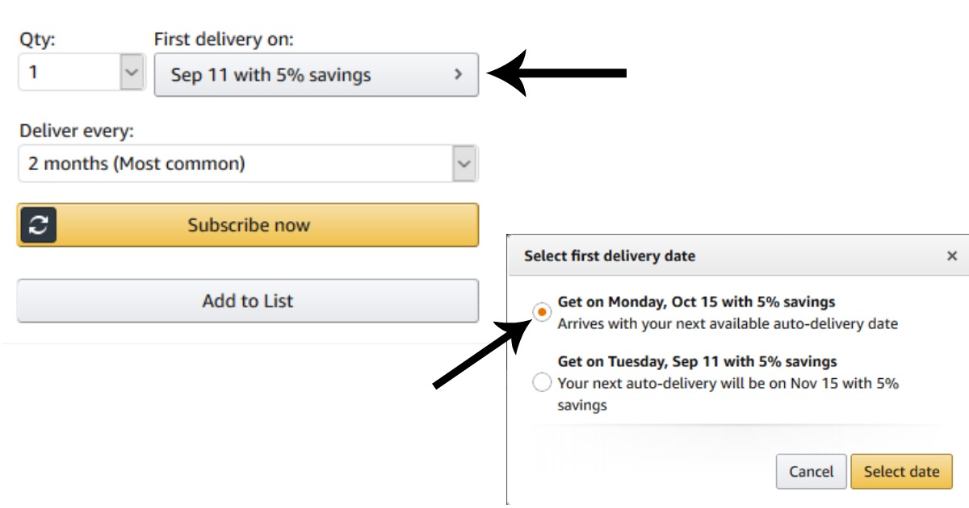Viewport: 969px width, 508px height.
Task: Cancel the delivery date selection
Action: click(811, 472)
